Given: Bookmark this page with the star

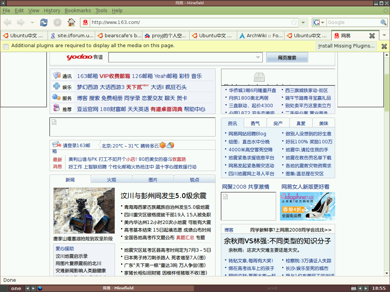Looking at the screenshot, I should (294, 22).
